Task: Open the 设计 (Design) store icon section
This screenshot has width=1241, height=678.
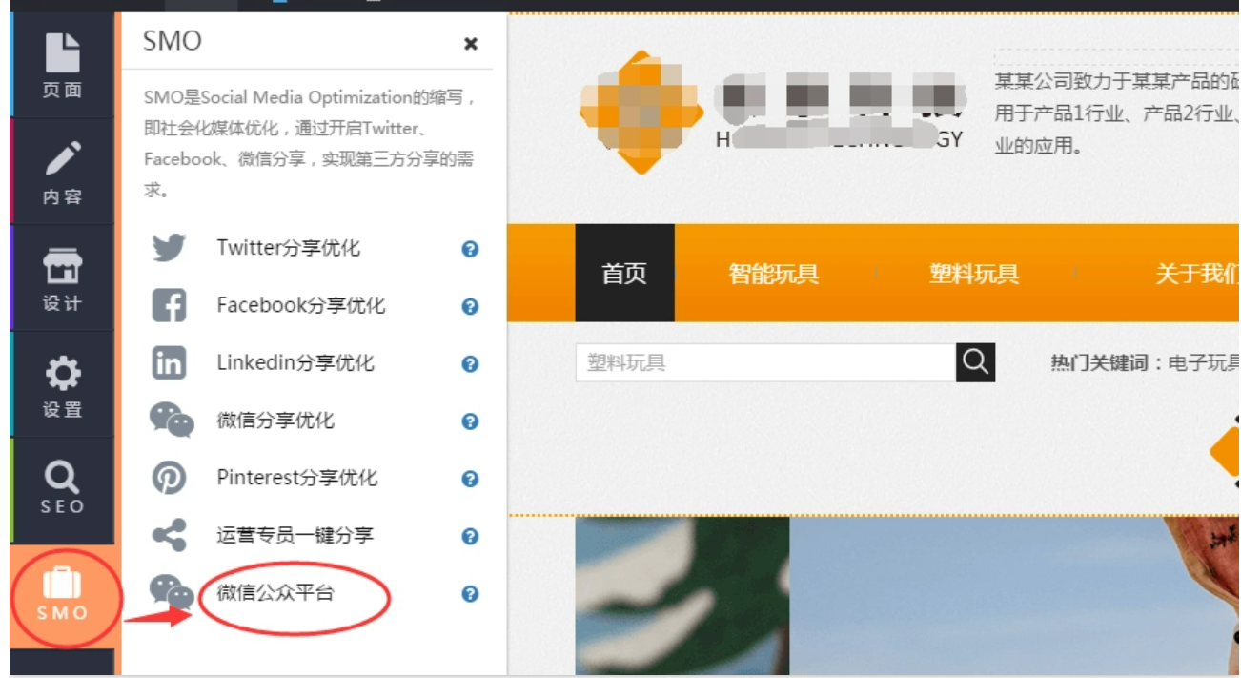Action: tap(62, 279)
